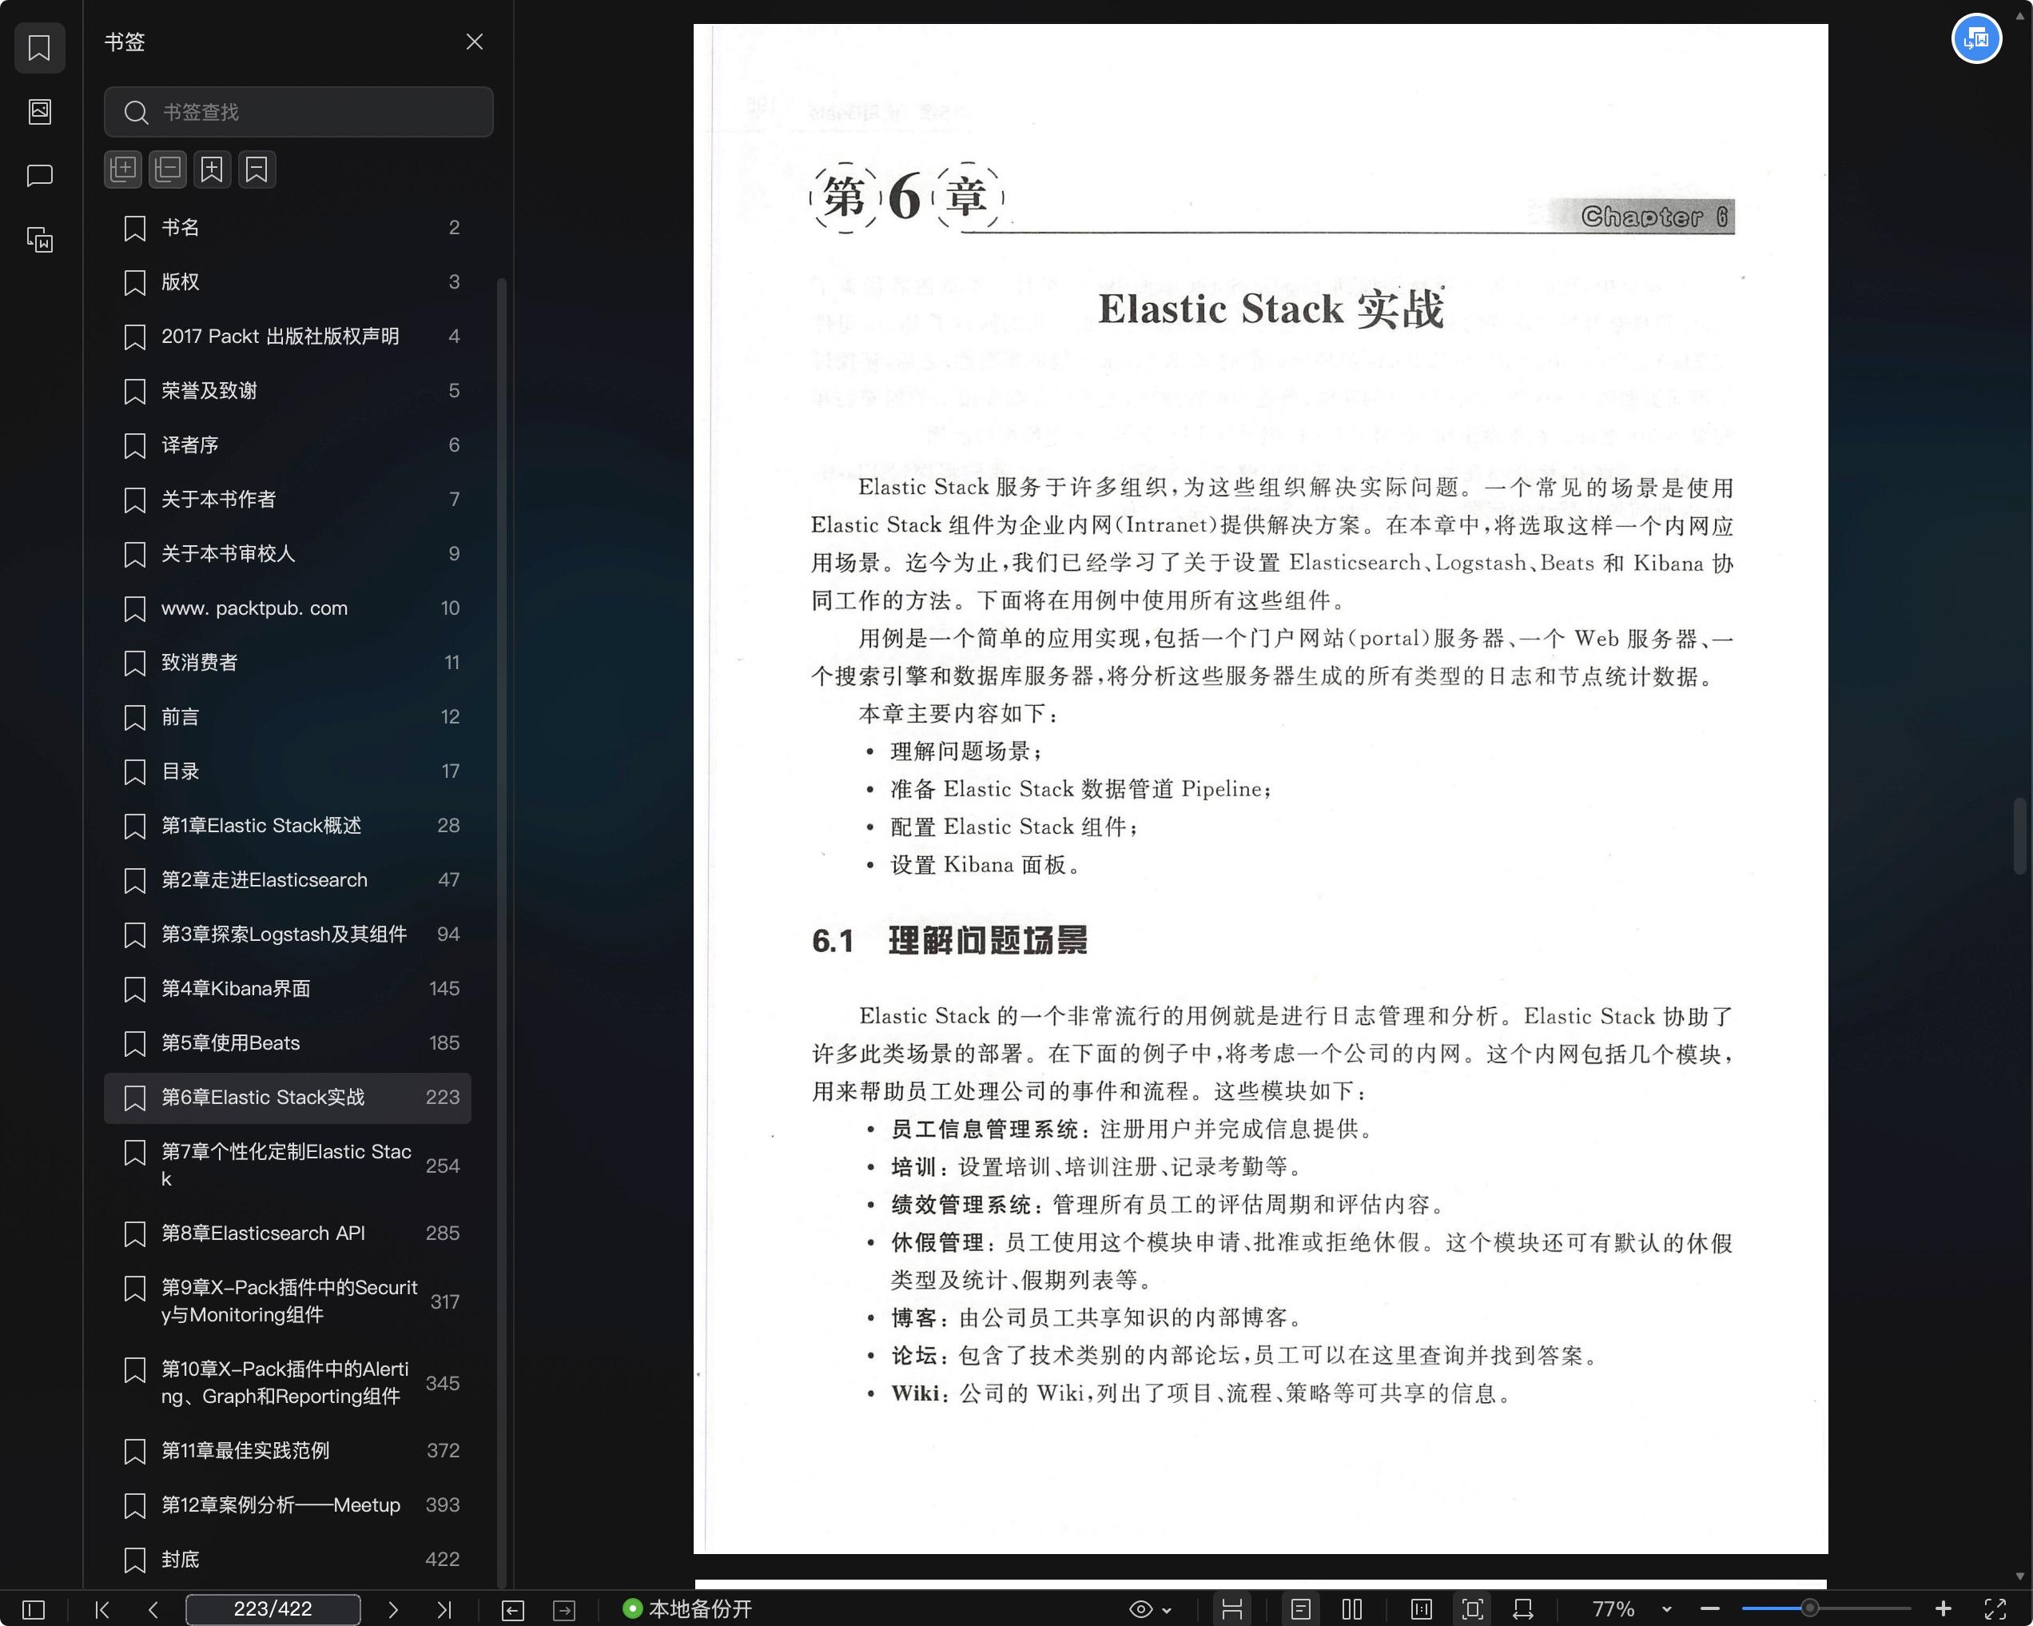Open bookmark 译者序
The height and width of the screenshot is (1626, 2033).
pyautogui.click(x=288, y=445)
